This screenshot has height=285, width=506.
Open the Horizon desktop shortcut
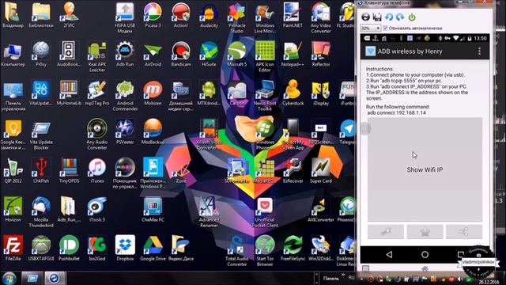pyautogui.click(x=13, y=209)
